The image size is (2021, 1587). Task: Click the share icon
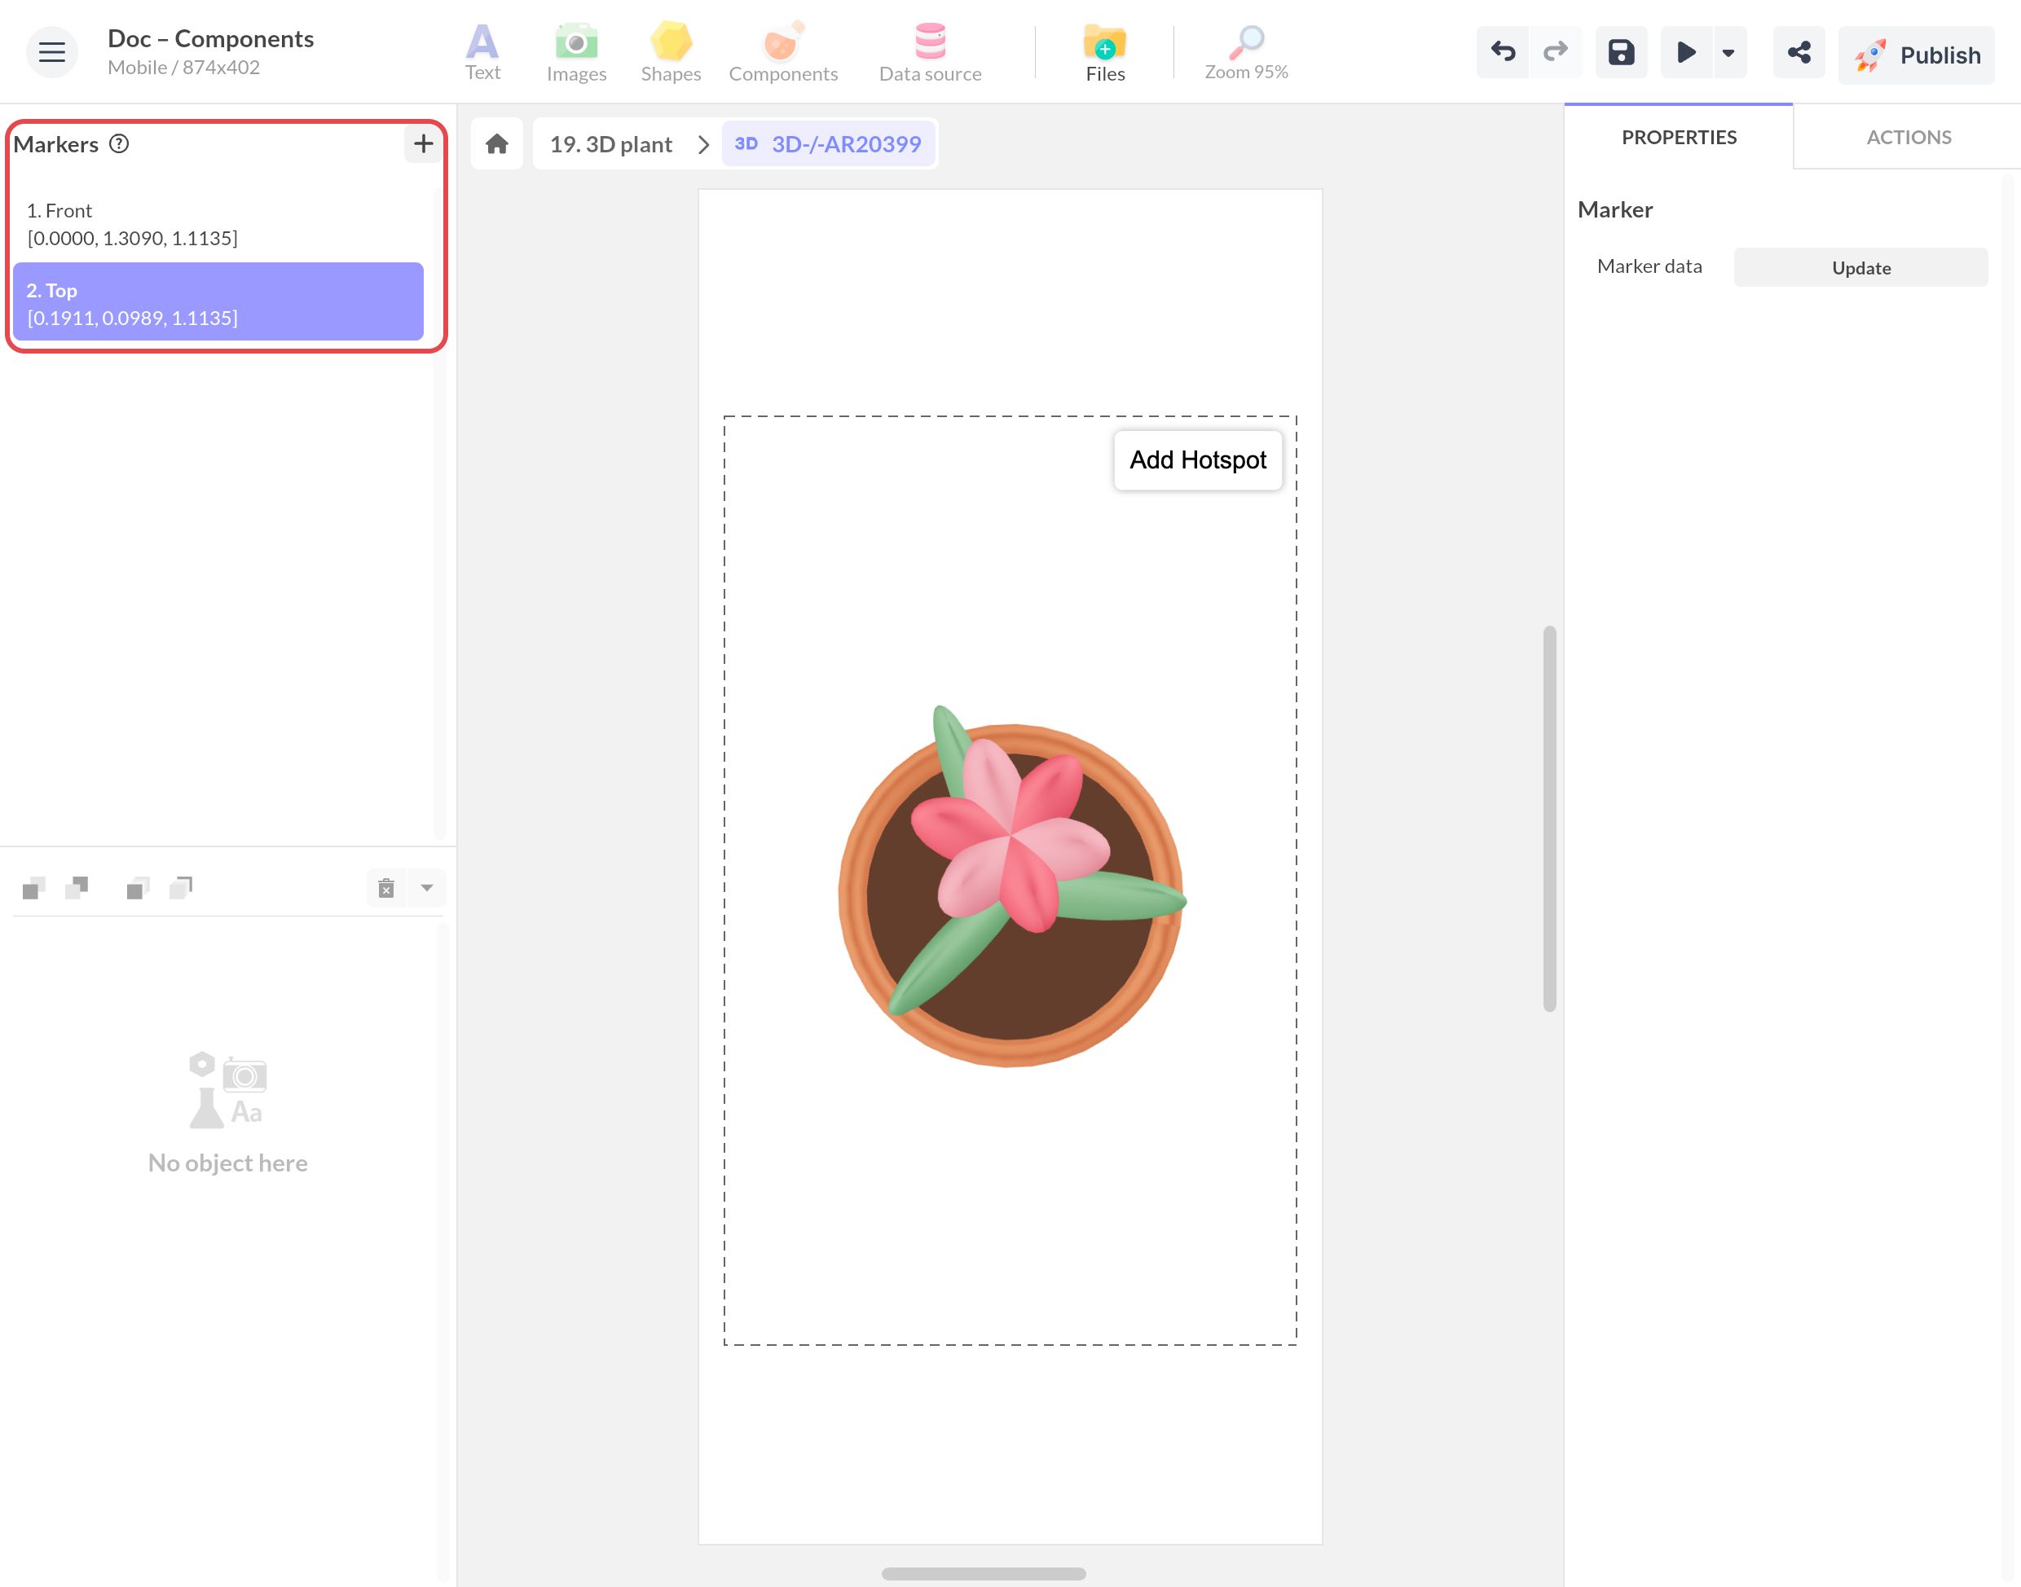1799,52
